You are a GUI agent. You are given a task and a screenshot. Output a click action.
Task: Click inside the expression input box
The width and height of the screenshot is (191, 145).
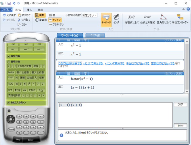[115, 115]
